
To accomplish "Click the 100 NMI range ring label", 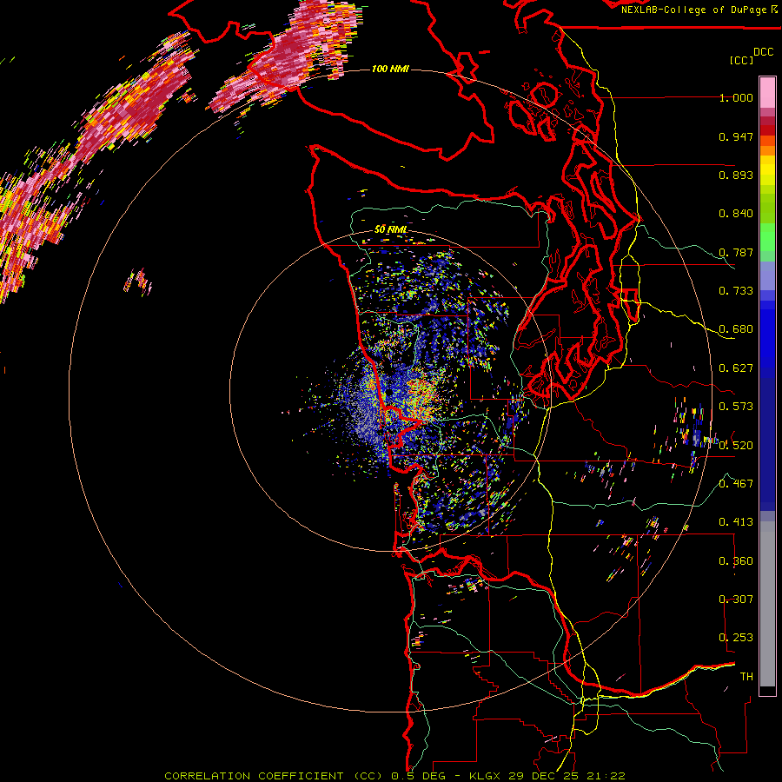I will pyautogui.click(x=390, y=69).
